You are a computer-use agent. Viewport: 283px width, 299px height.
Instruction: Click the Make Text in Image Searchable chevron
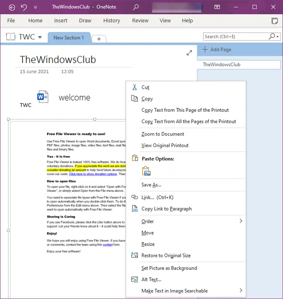click(241, 290)
